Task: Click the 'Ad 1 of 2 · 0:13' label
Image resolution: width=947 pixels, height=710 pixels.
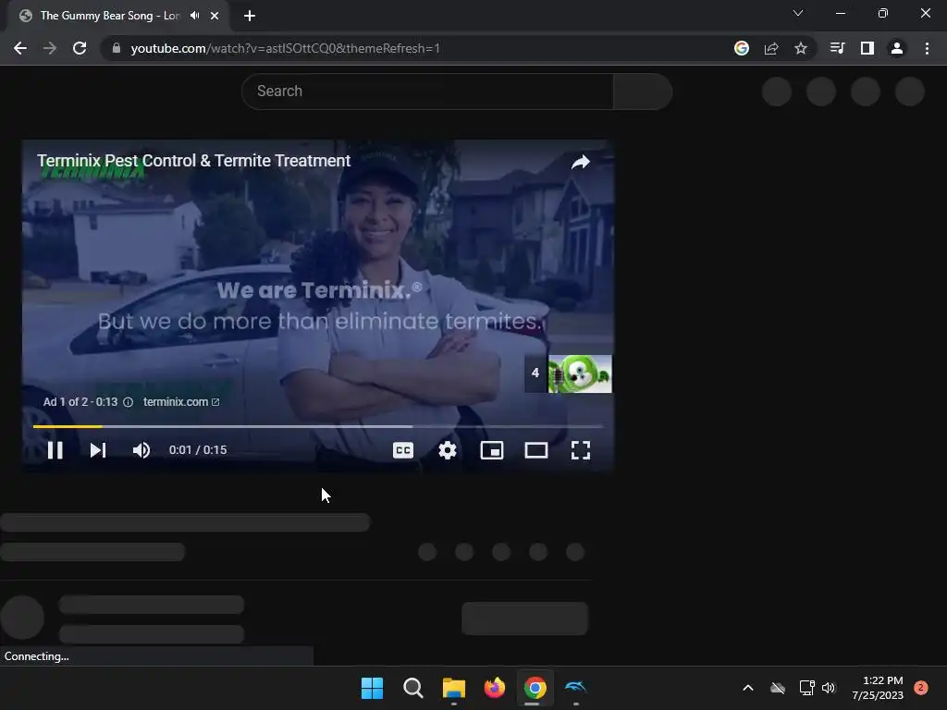Action: [x=80, y=402]
